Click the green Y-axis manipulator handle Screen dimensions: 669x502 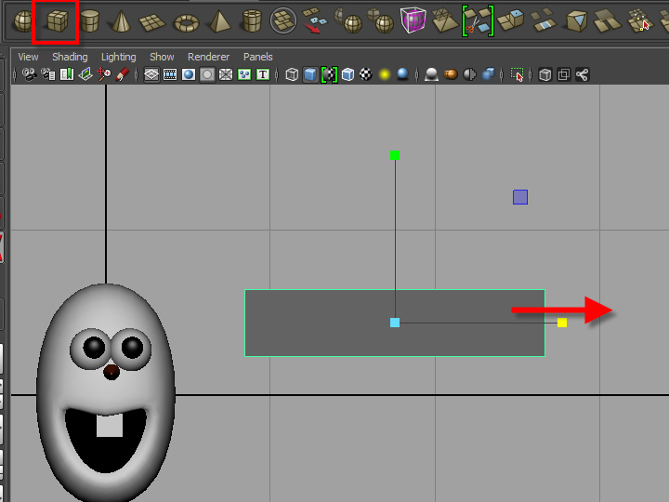click(x=395, y=155)
